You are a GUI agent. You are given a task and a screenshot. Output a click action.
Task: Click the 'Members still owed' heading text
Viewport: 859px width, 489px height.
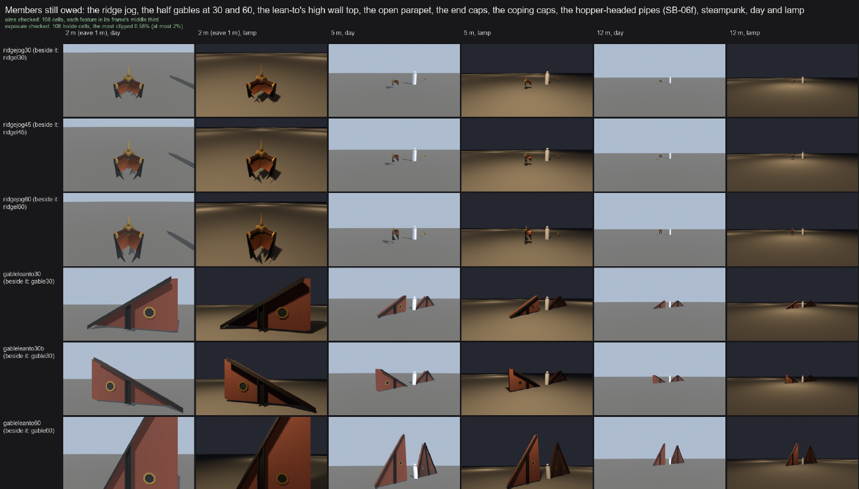pos(404,10)
